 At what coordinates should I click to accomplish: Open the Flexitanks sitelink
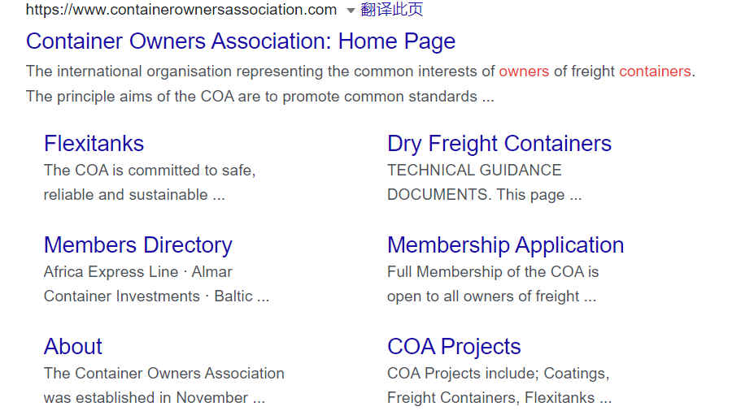click(94, 144)
